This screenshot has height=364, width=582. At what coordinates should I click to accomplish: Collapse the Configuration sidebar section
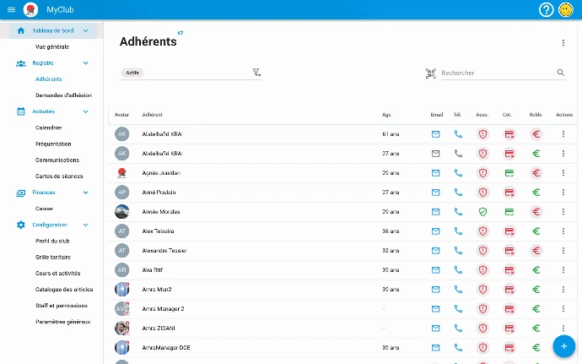point(85,225)
